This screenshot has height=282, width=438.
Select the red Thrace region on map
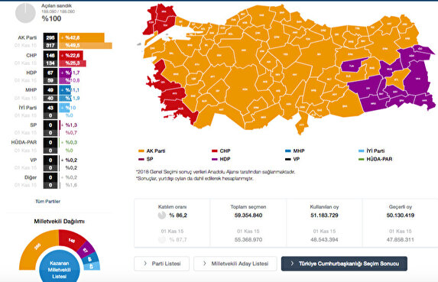tap(161, 19)
